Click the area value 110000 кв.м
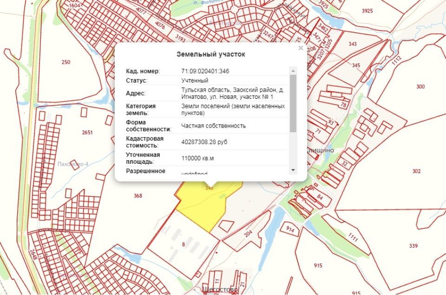Viewport: 446px width, 295px height. point(197,158)
